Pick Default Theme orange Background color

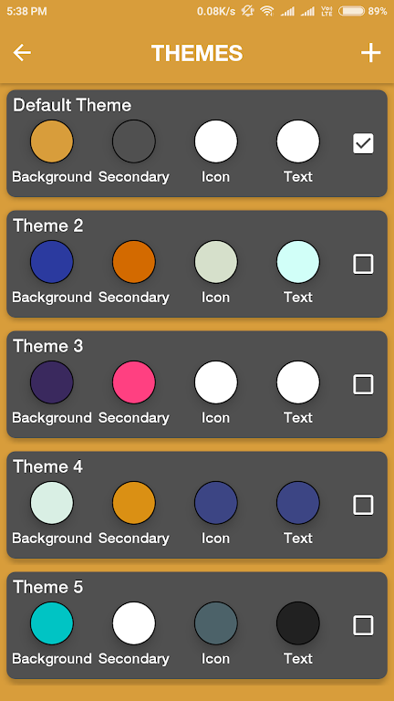52,141
